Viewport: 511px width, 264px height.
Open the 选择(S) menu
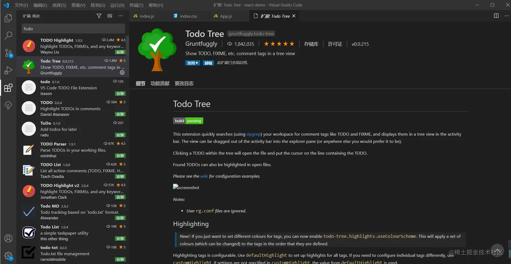pos(59,5)
